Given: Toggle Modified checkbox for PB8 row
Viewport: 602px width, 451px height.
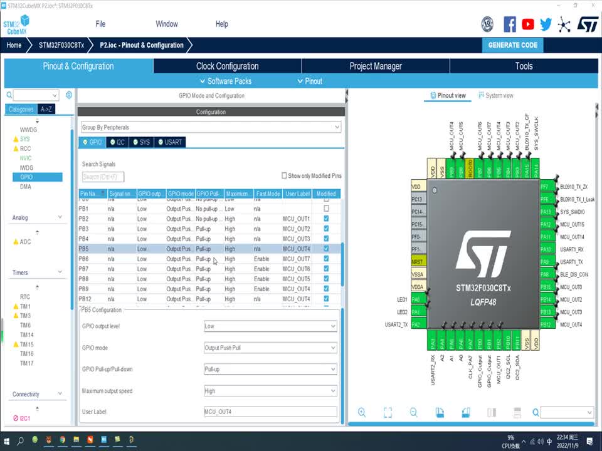Looking at the screenshot, I should [x=326, y=278].
